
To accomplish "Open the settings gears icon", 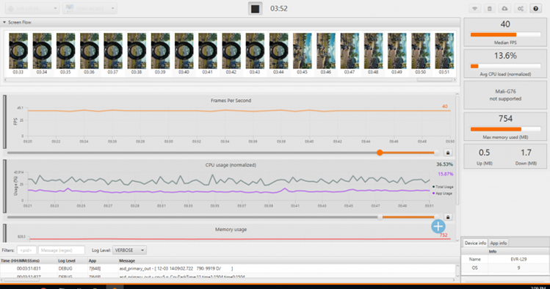I will click(521, 9).
